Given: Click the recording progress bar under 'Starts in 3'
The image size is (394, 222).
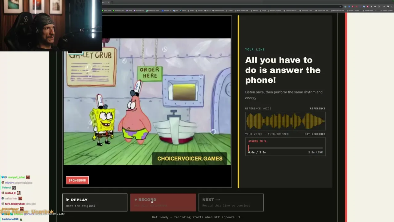Looking at the screenshot, I should pos(285,148).
